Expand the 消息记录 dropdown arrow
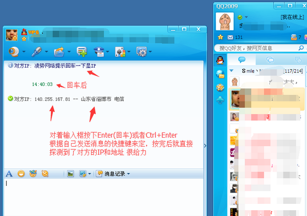This screenshot has width=307, height=216. 129,174
